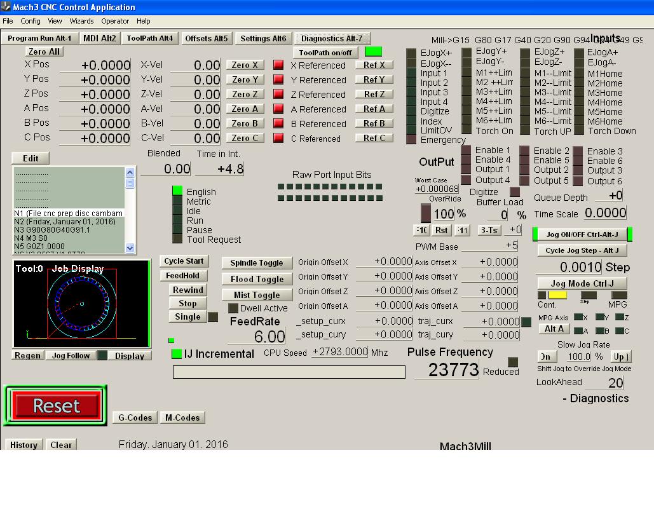Viewport: 654px width, 516px height.
Task: Click Rst override reset button
Action: [441, 230]
